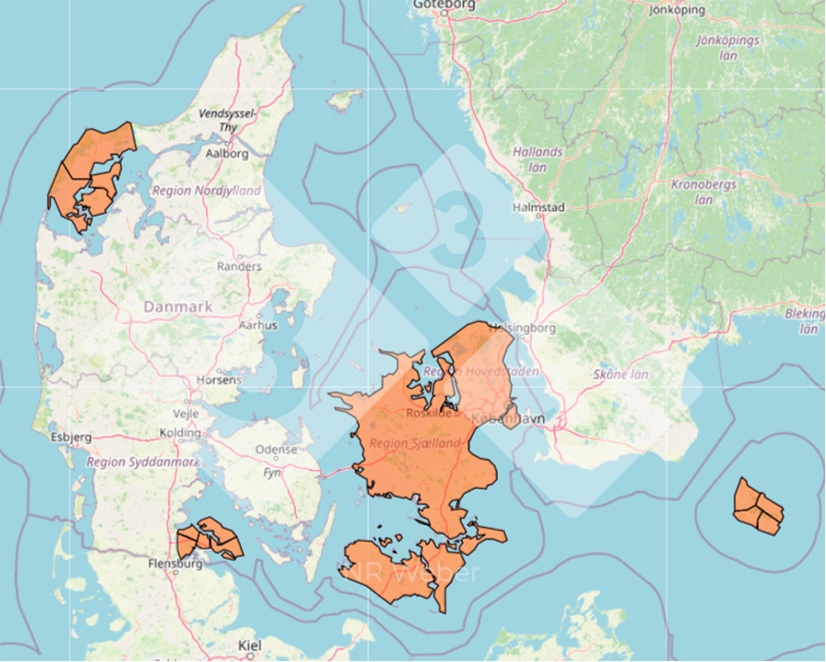Click the orange highlighted Bornholm island zone
Viewport: 826px width, 662px height.
[759, 507]
